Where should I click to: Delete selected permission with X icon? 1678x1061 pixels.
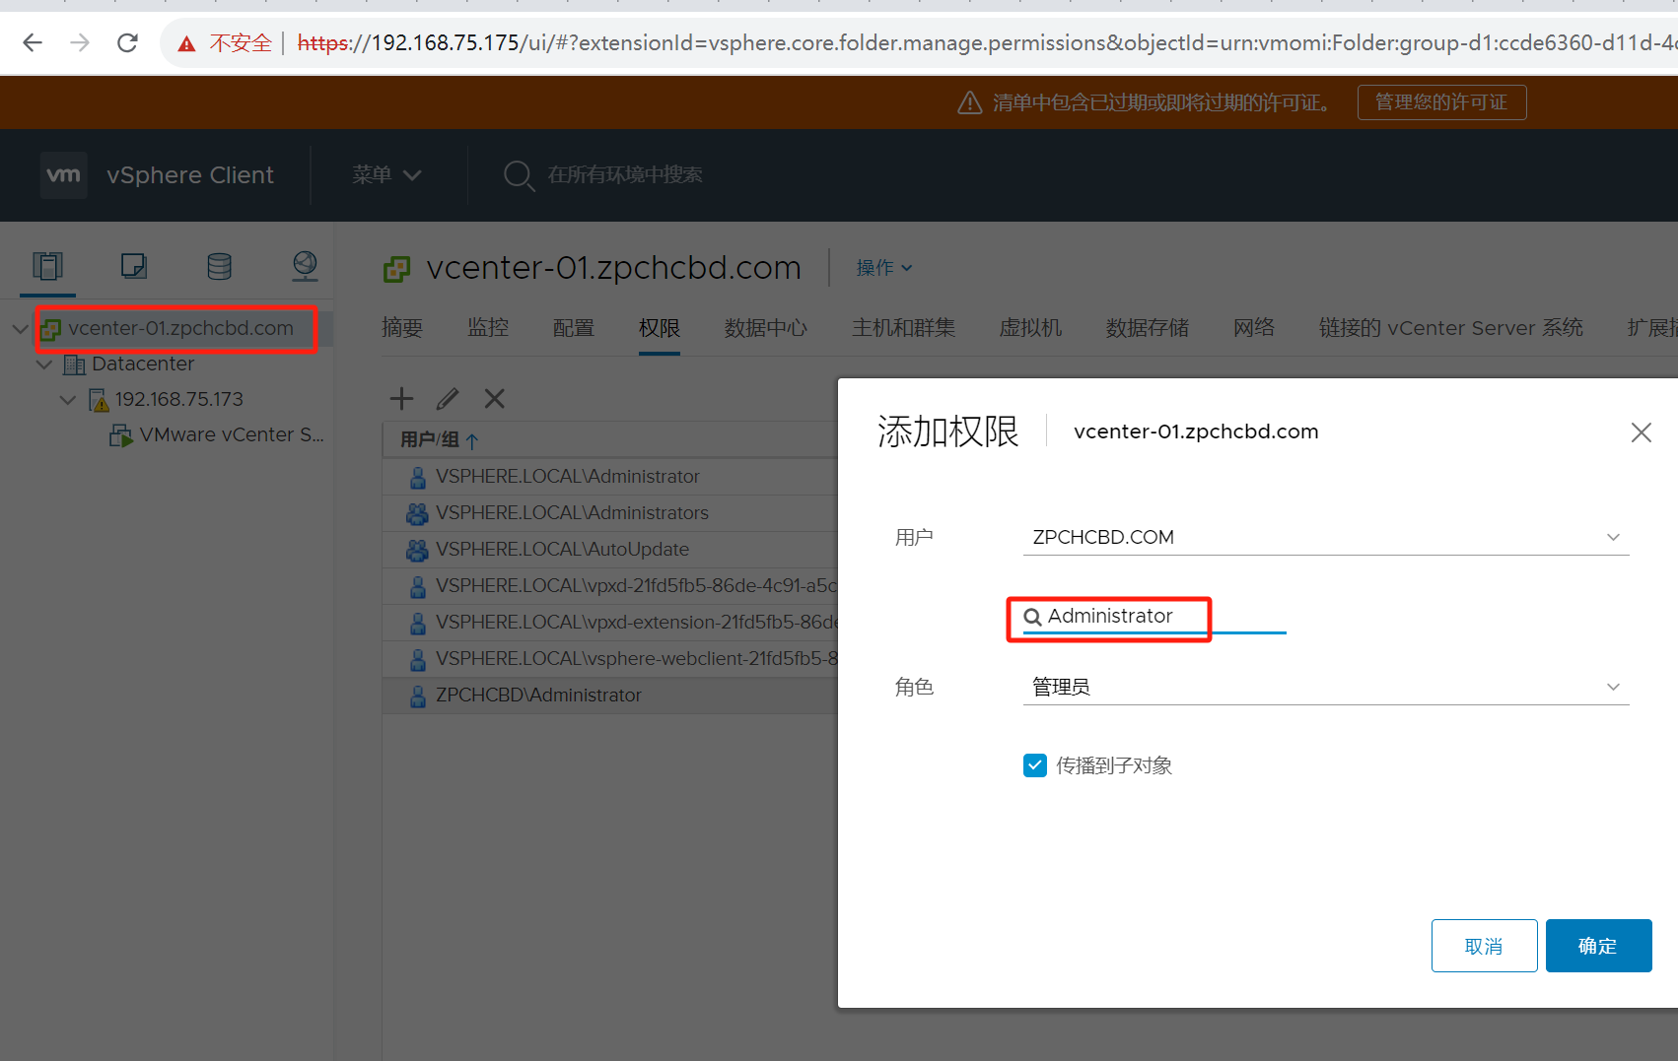pos(495,399)
